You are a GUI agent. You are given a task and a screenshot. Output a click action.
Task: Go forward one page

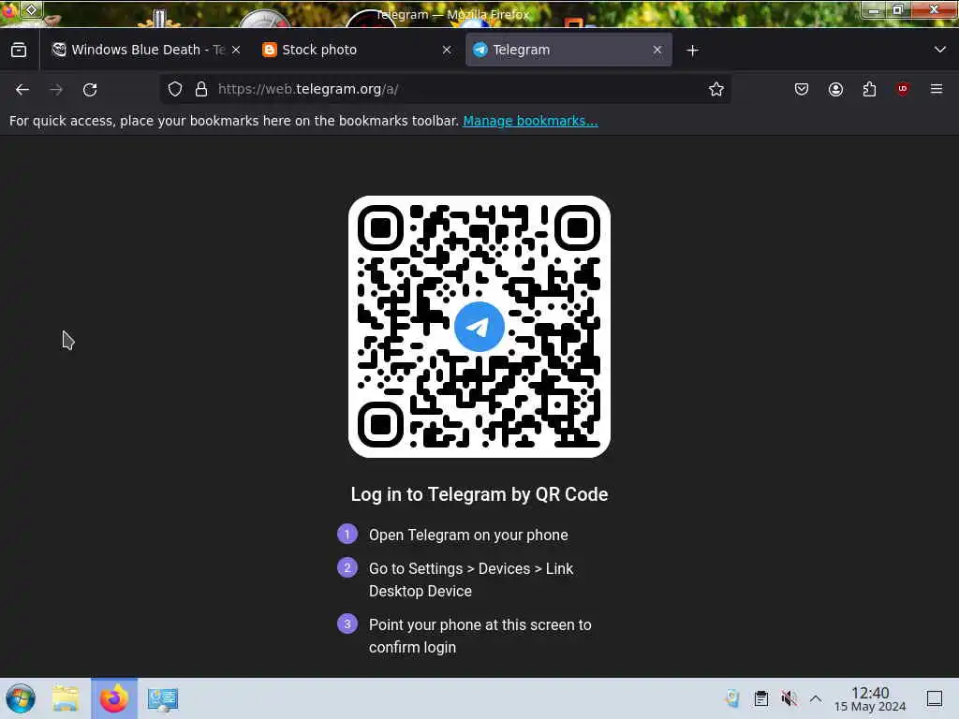[x=56, y=90]
